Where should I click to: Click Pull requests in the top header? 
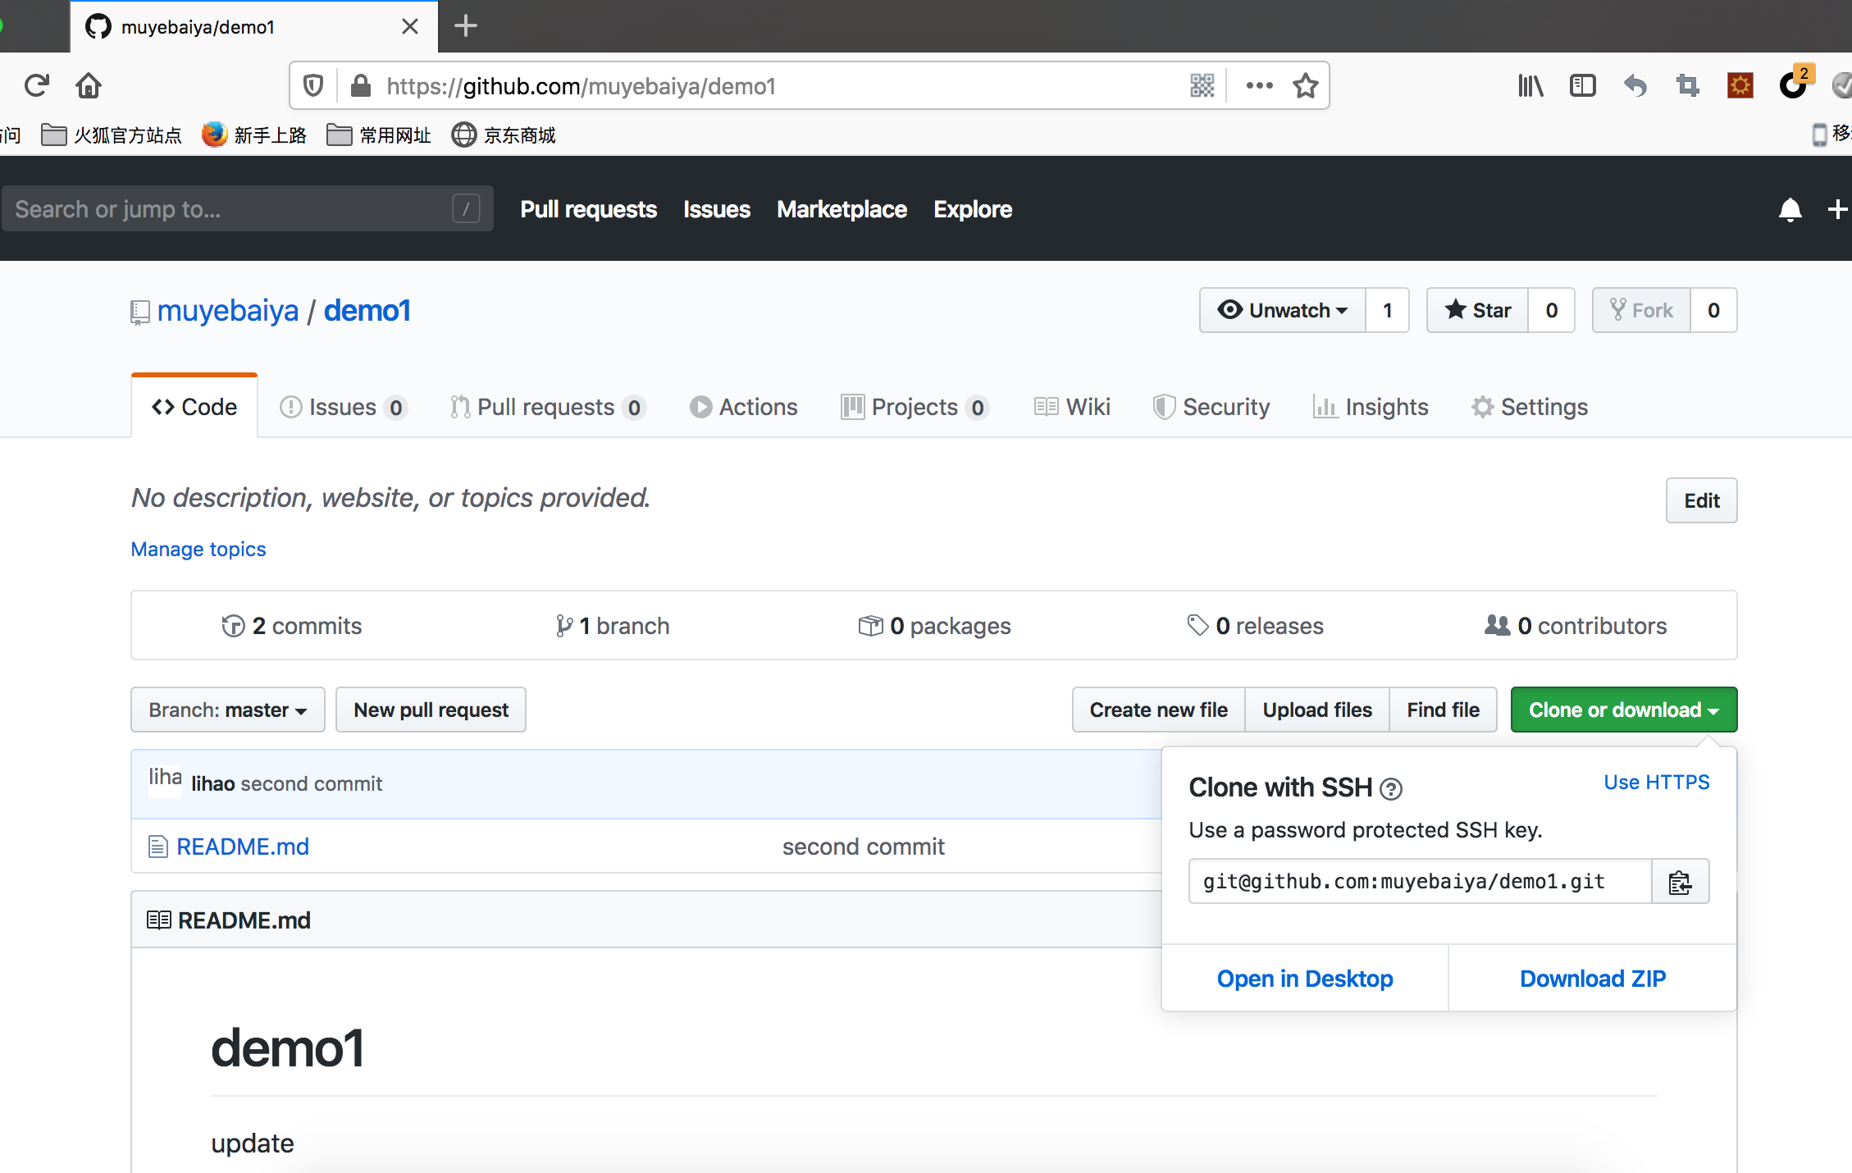(x=588, y=209)
